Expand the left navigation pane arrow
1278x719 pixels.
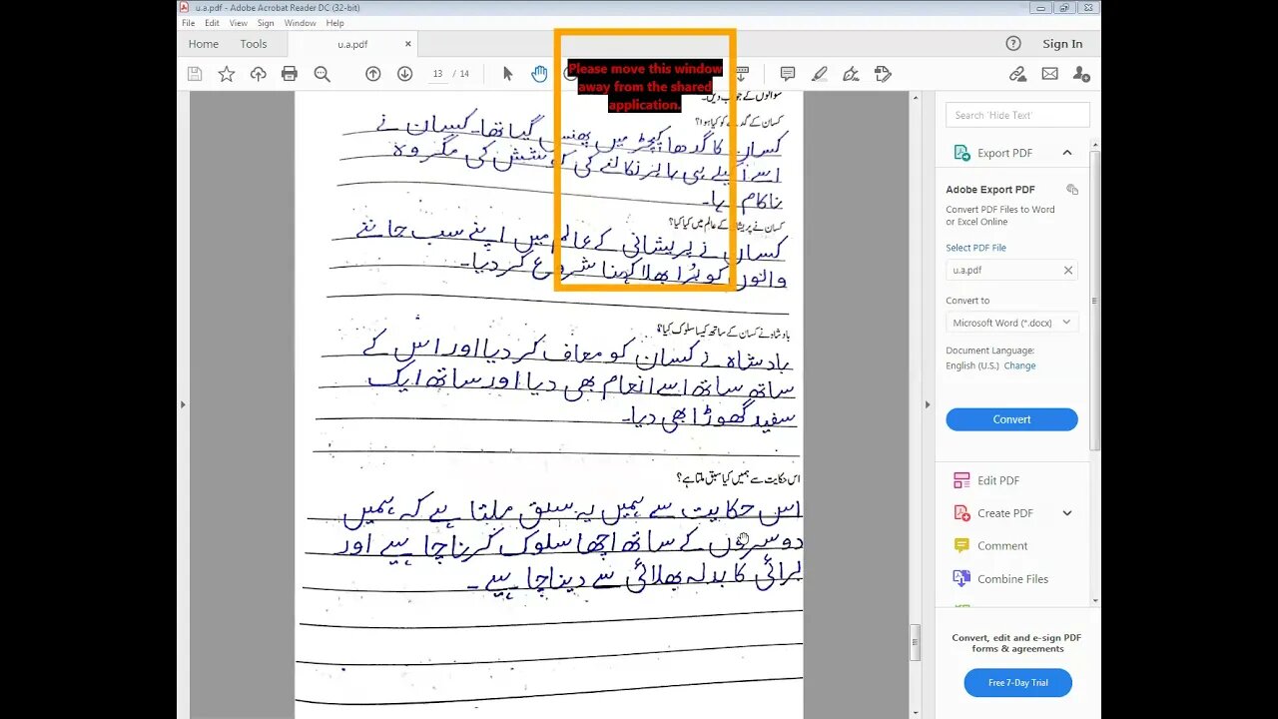pyautogui.click(x=182, y=404)
